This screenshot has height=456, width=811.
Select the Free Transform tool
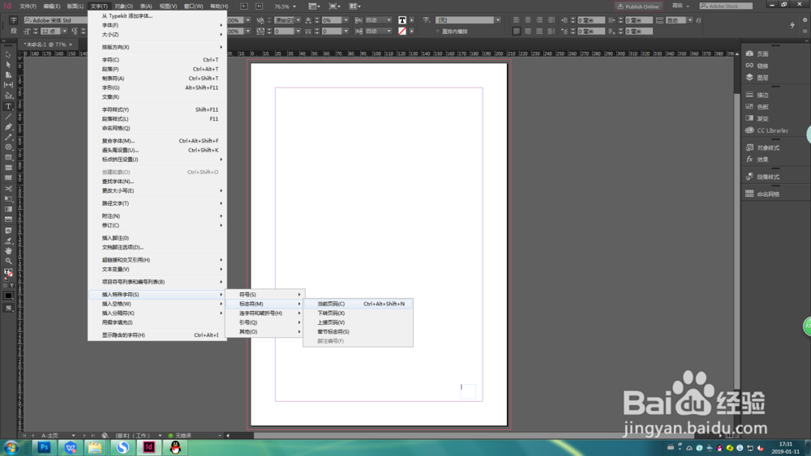coord(8,199)
